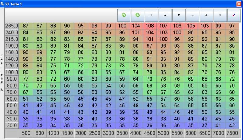This screenshot has width=243, height=140.
Task: Select the 80.0 fuel load row header
Action: 12,86
